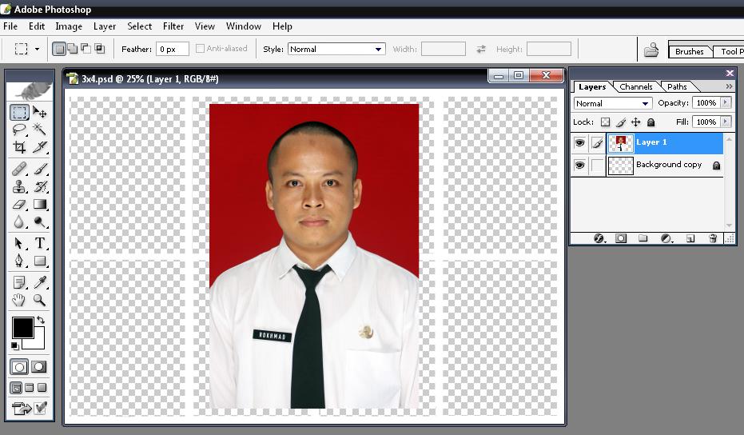Screen dimensions: 744x435
Task: Select the Layer 1 thumbnail
Action: [621, 143]
